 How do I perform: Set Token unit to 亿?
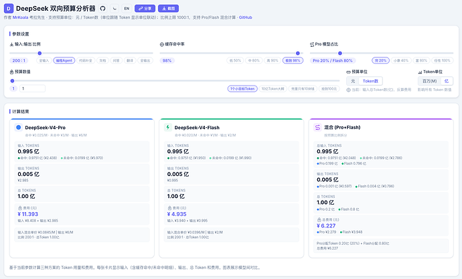tap(447, 81)
